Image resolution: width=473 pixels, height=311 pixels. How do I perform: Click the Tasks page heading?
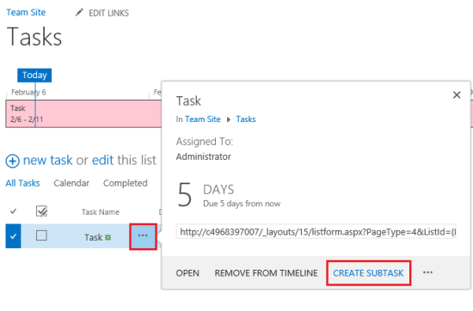[x=34, y=37]
